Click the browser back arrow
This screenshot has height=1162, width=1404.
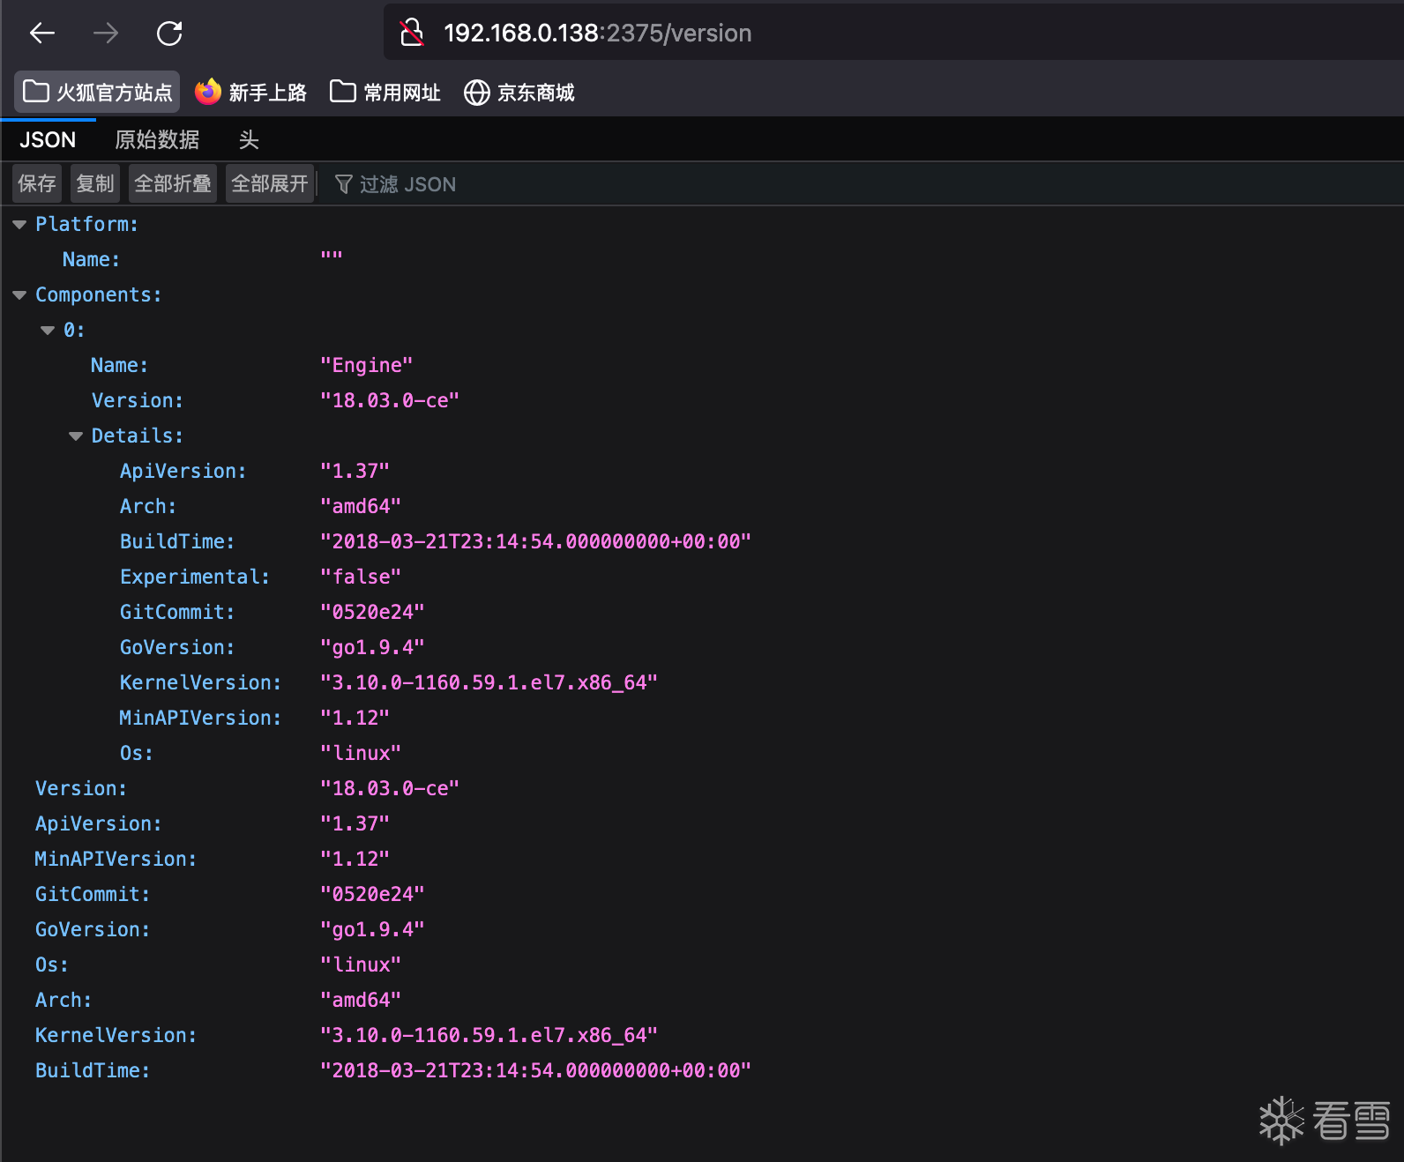pyautogui.click(x=42, y=34)
